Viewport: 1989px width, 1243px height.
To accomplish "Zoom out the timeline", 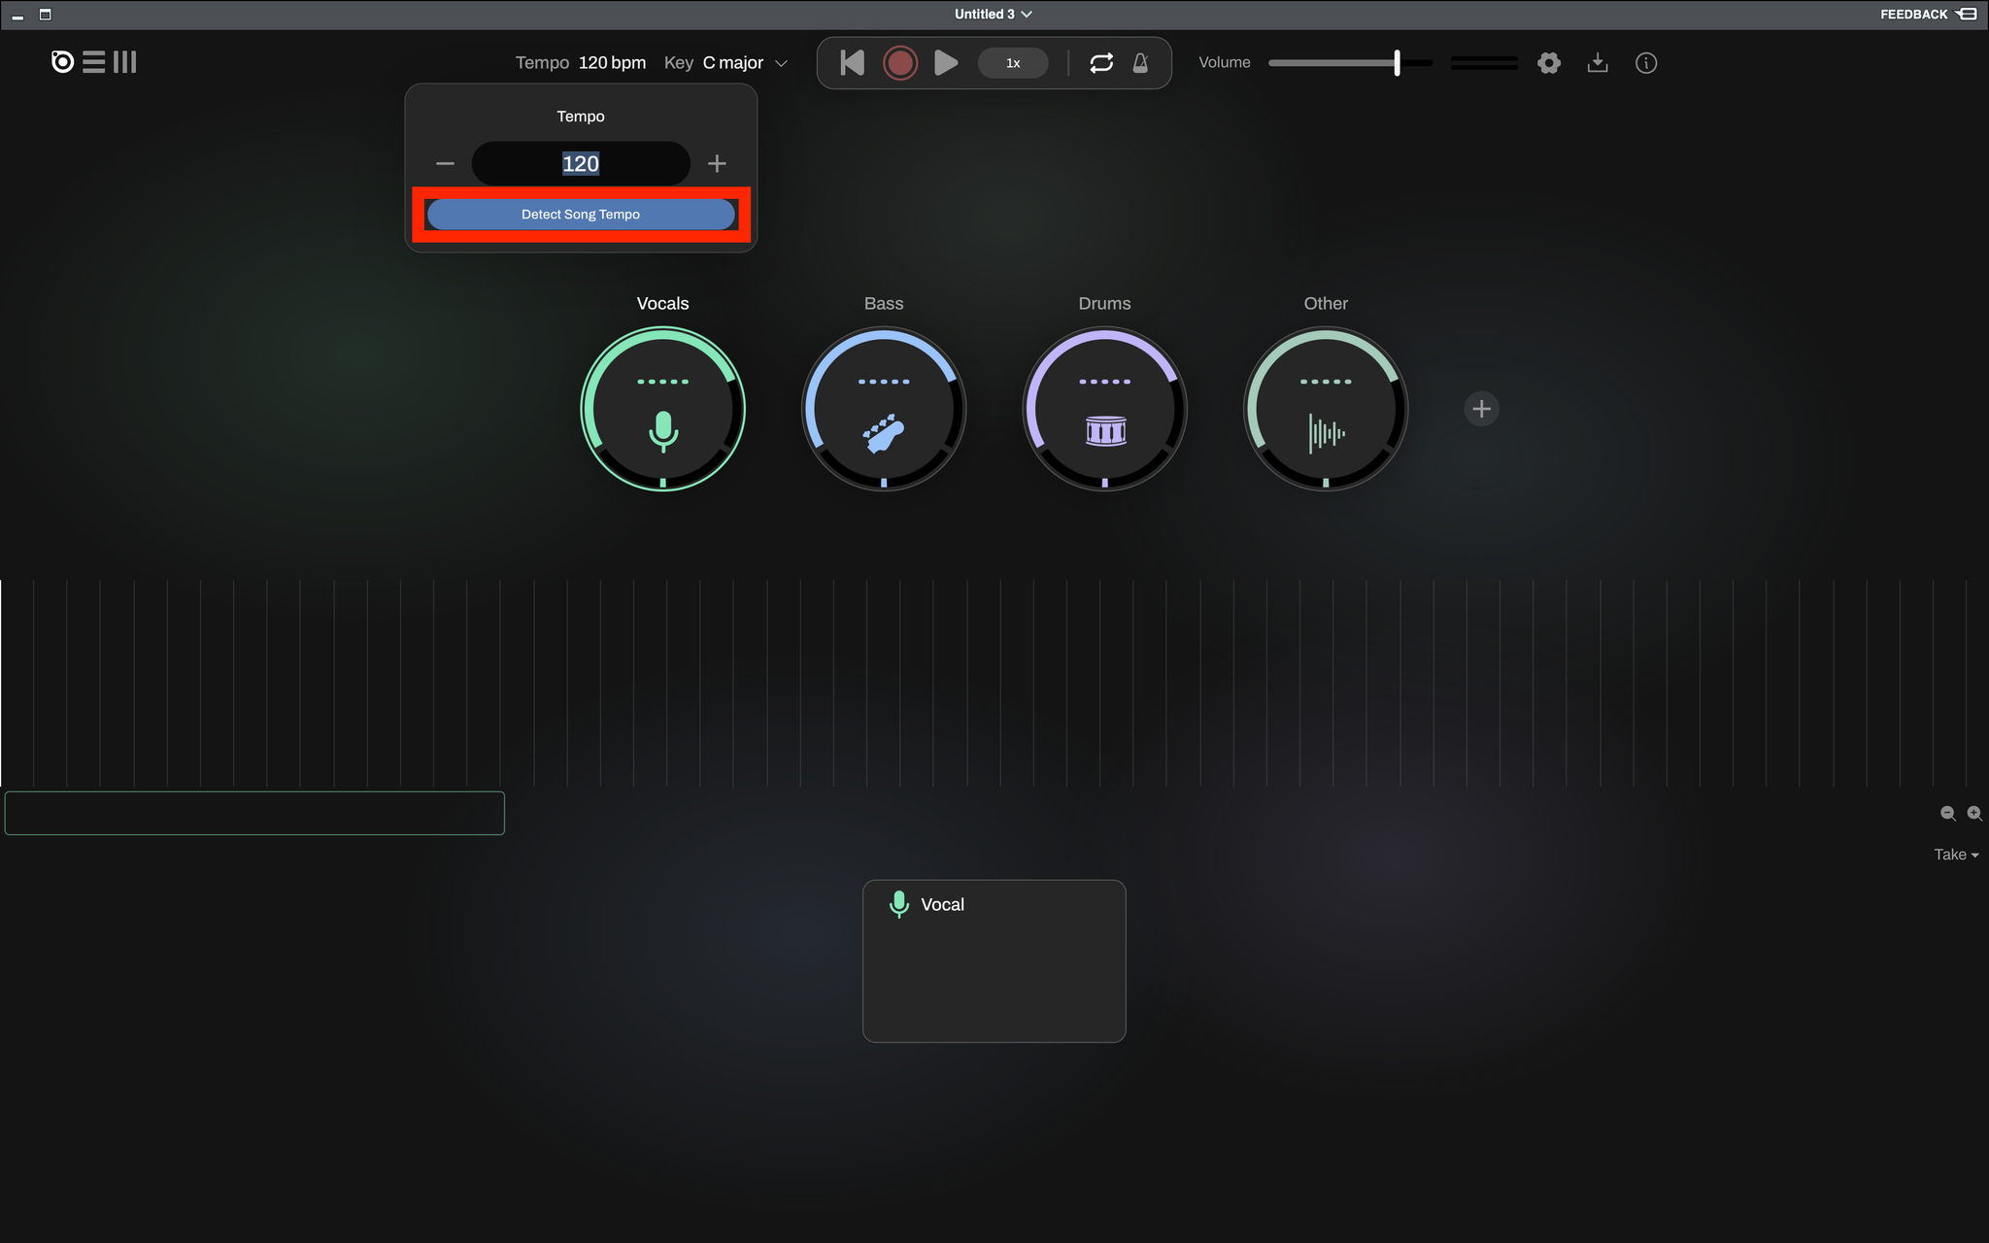I will click(x=1947, y=814).
